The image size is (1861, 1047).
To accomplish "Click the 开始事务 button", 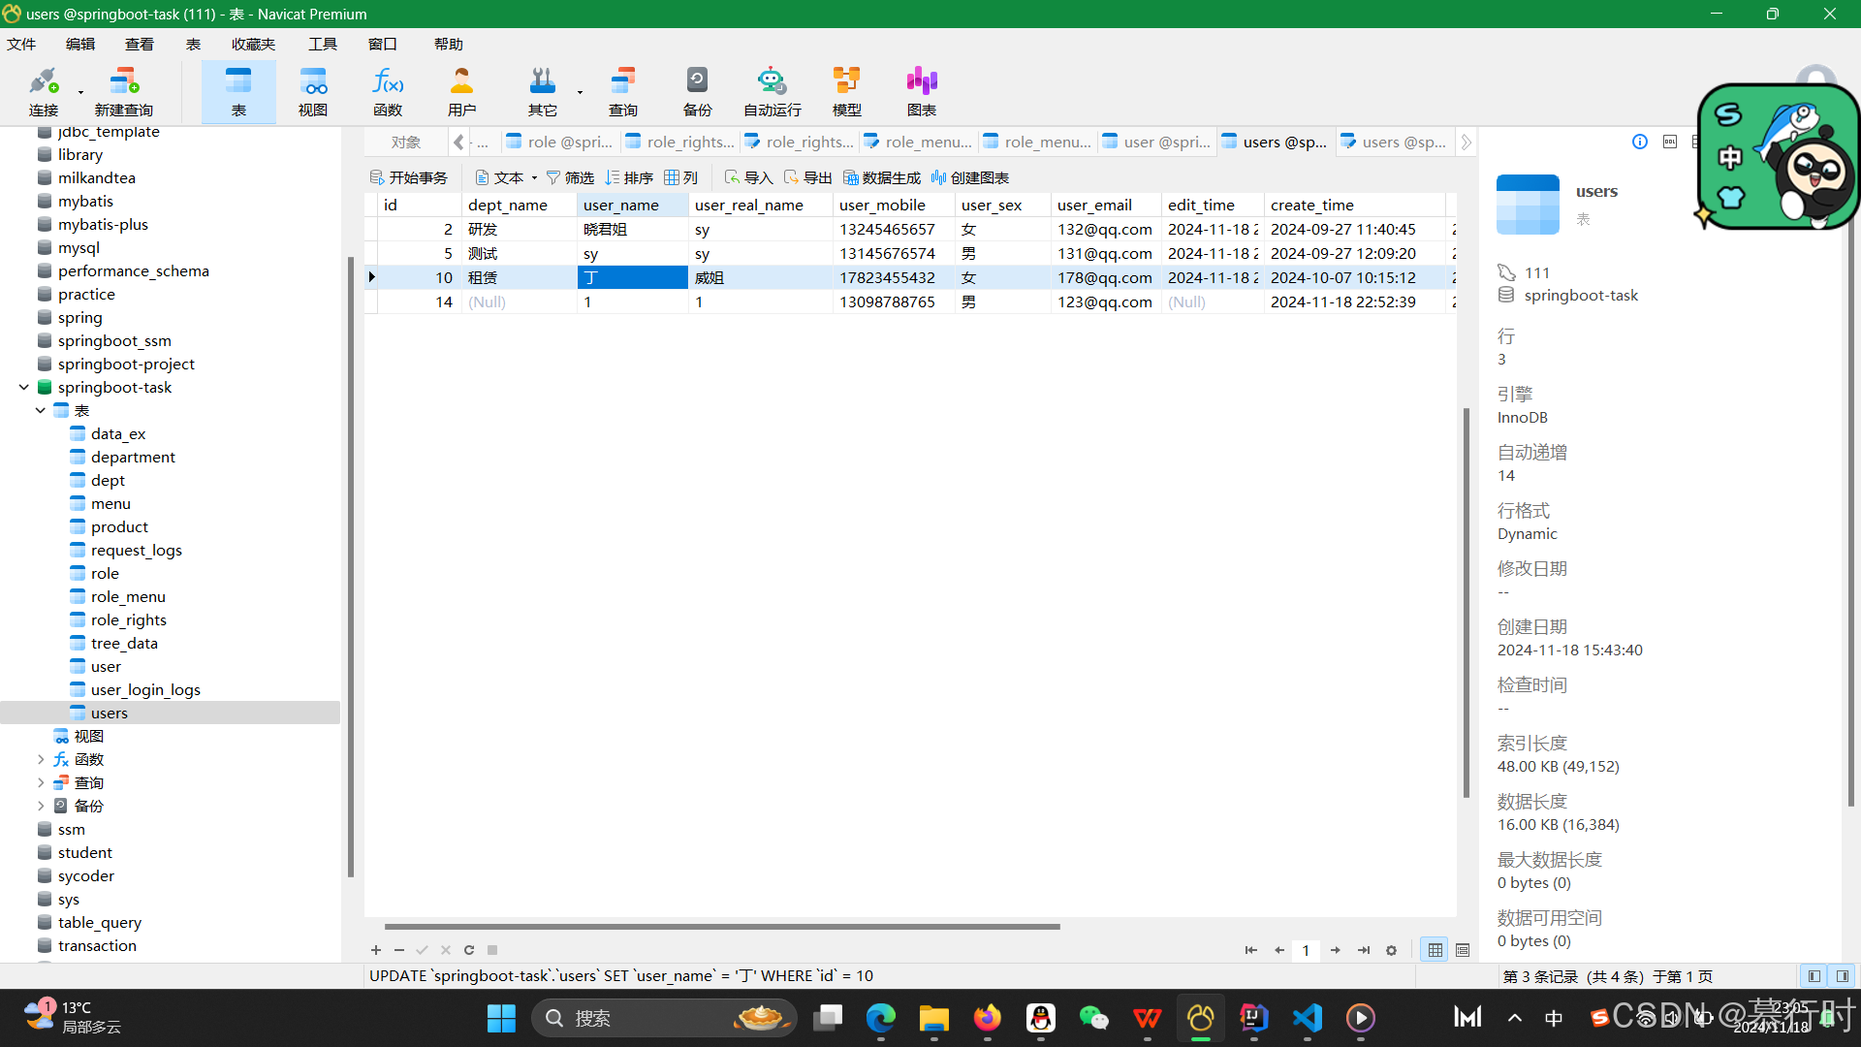I will pos(409,178).
